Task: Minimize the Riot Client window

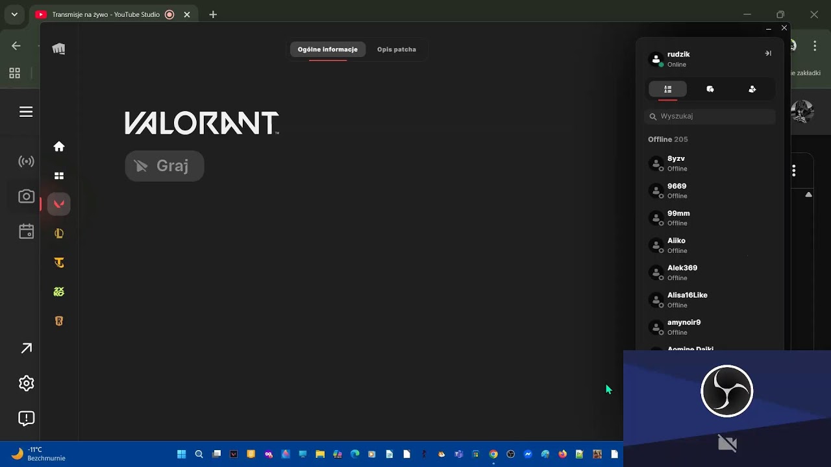Action: 769,29
